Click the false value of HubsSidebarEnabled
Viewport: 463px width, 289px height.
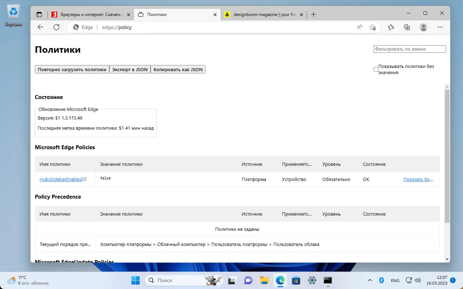[x=105, y=178]
